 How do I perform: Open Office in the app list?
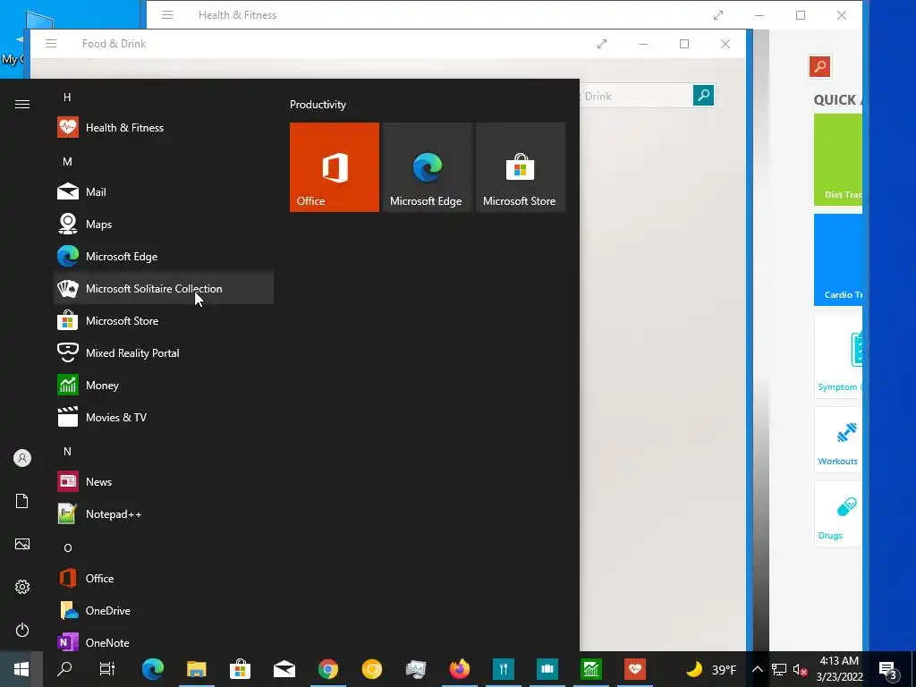pyautogui.click(x=164, y=578)
